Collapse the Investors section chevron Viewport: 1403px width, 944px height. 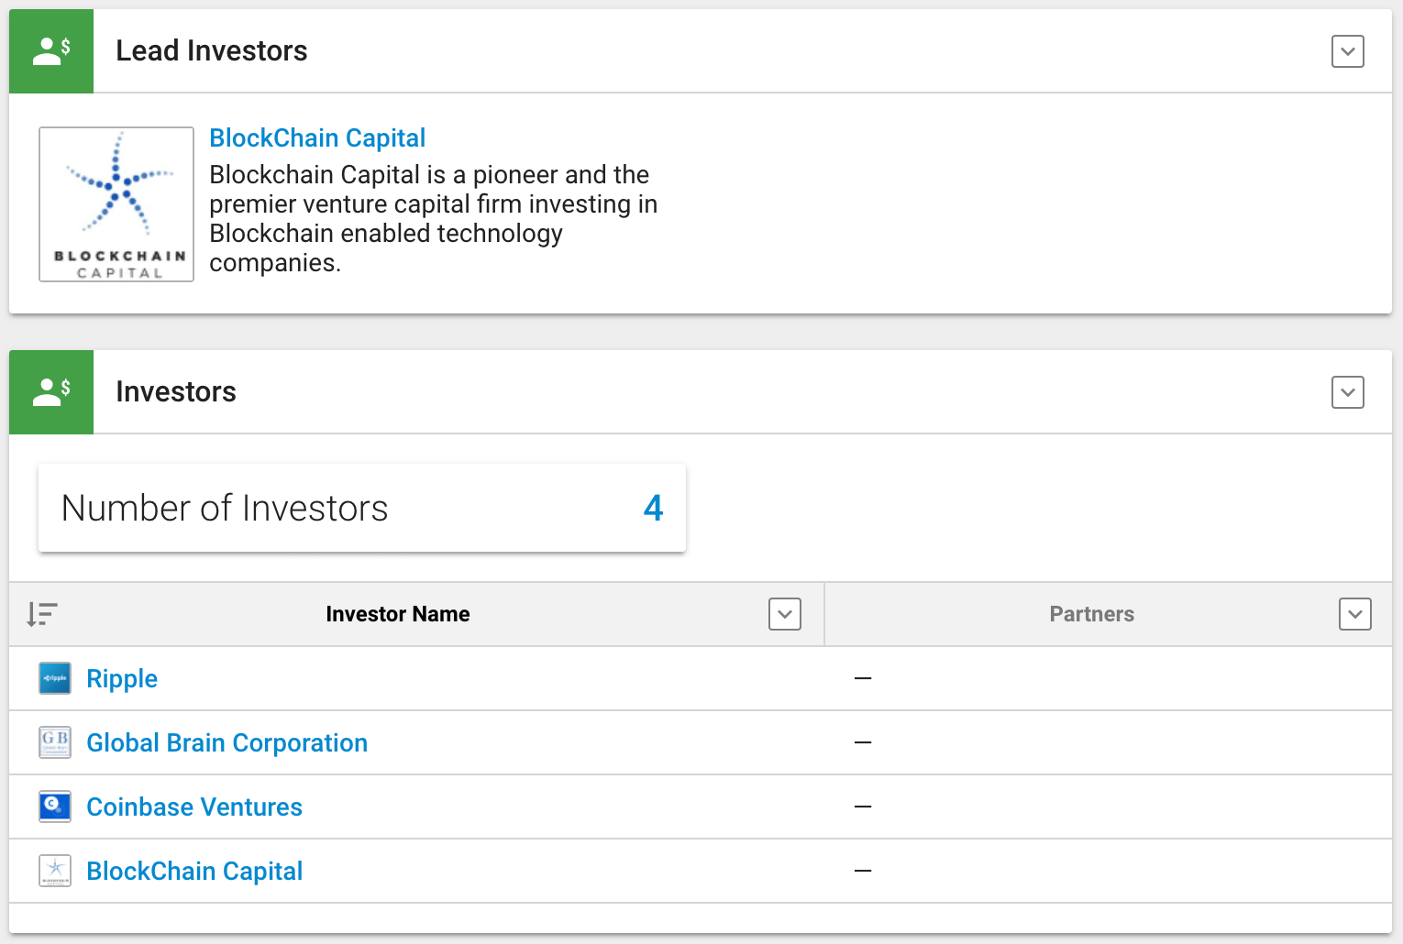click(1348, 392)
